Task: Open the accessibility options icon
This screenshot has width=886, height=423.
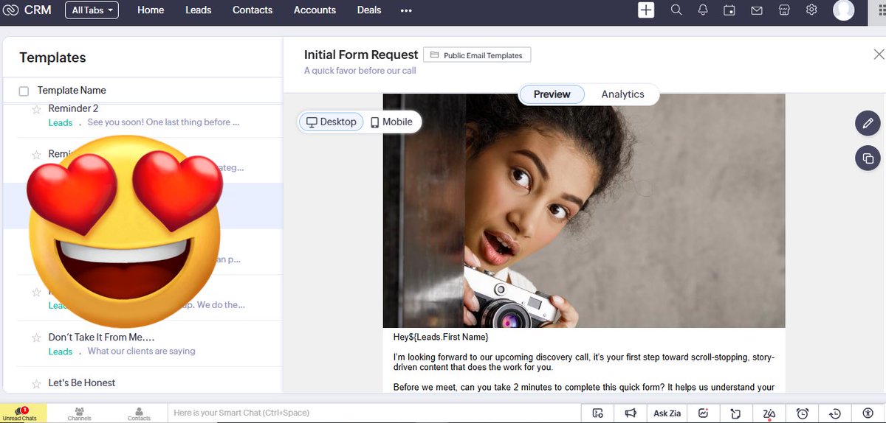Action: point(868,413)
